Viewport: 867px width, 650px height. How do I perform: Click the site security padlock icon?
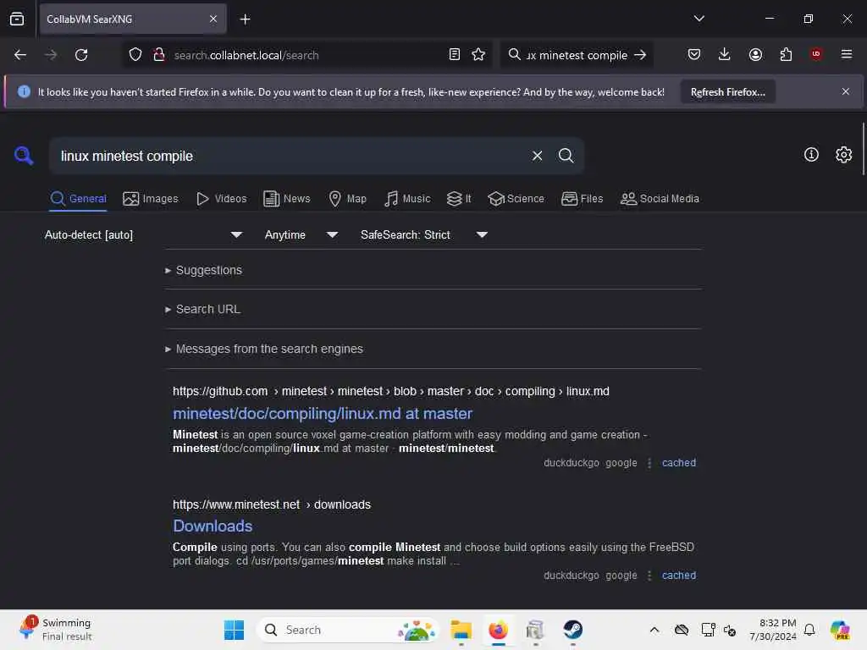(159, 54)
